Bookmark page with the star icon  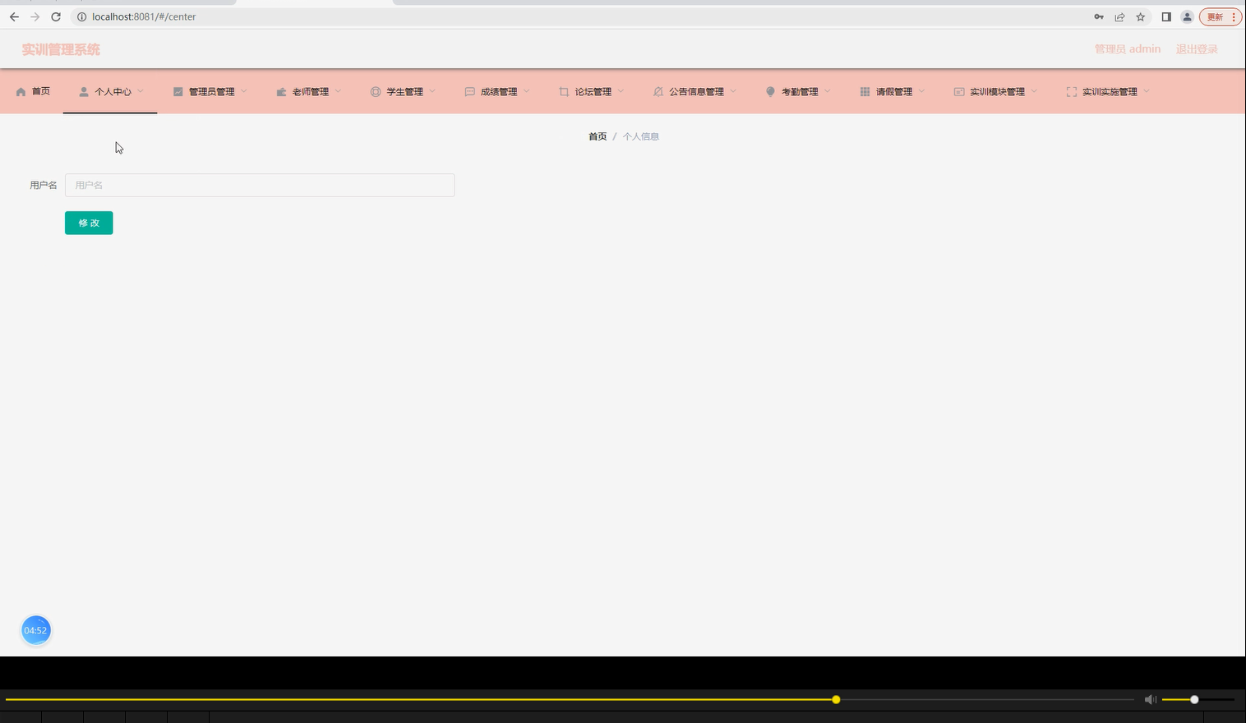coord(1141,16)
